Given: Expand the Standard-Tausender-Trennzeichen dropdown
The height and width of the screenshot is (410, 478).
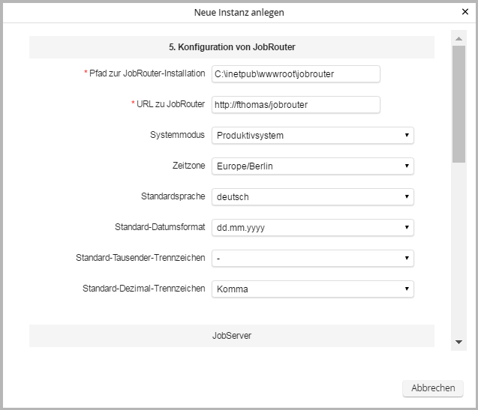Looking at the screenshot, I should click(x=313, y=259).
